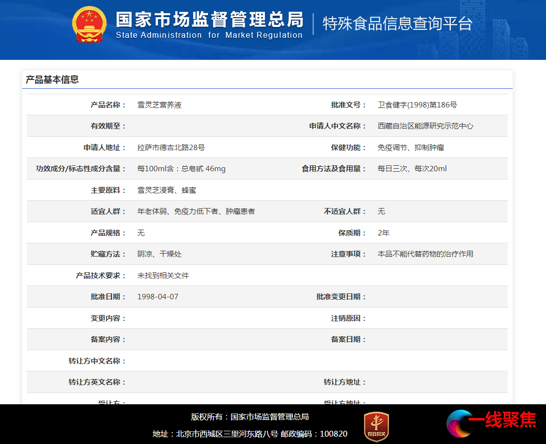The image size is (546, 444).
Task: Click the footer copyright 版权所有 line
Action: point(250,417)
